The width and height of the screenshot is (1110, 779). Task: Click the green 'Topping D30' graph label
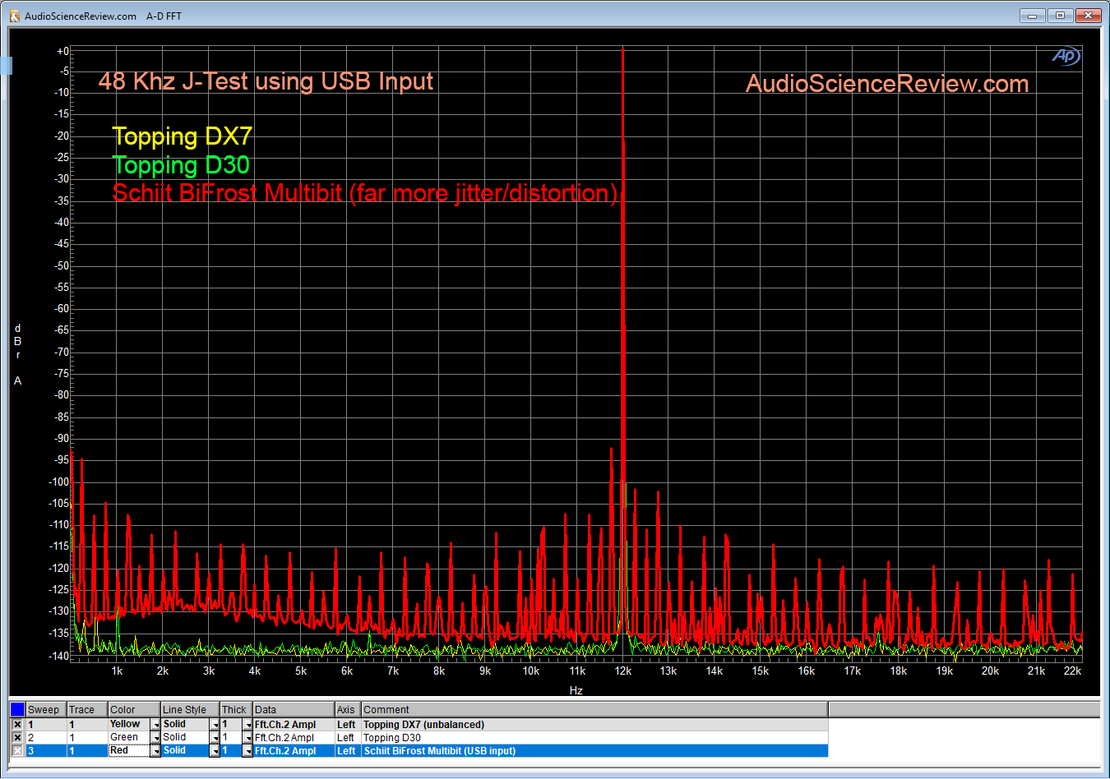181,165
